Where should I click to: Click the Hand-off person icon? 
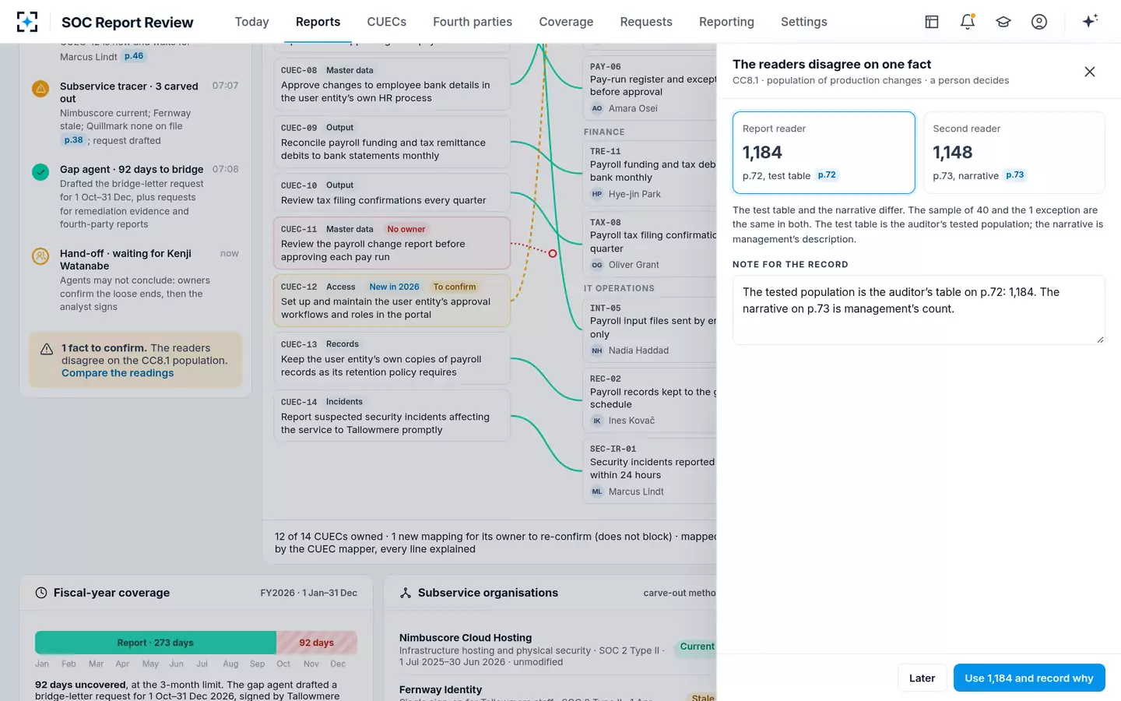(40, 255)
